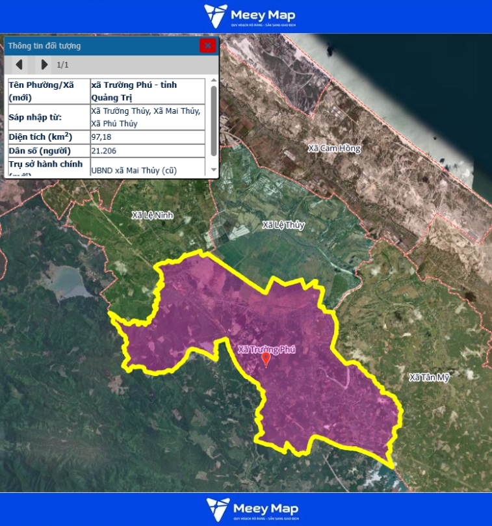Click the red location pin on Xã Trường Phú
The image size is (492, 526).
pyautogui.click(x=265, y=359)
